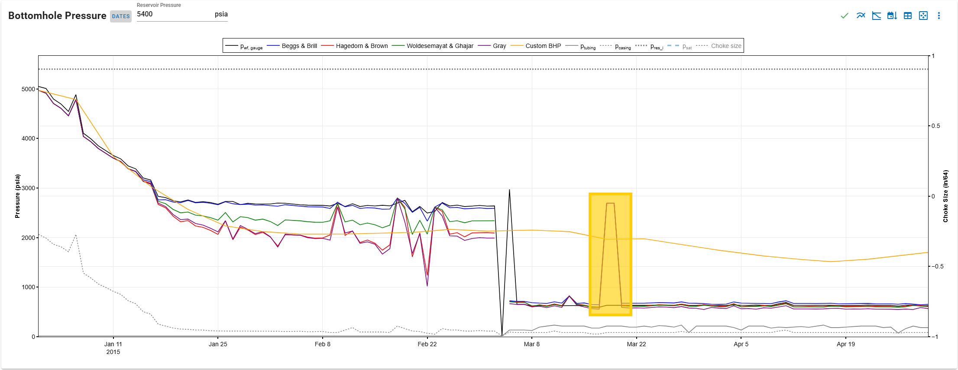The height and width of the screenshot is (370, 958).
Task: Click the gauge pressure spike peak in early March
Action: coord(509,190)
